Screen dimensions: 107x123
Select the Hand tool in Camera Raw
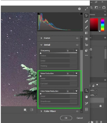click(86, 97)
